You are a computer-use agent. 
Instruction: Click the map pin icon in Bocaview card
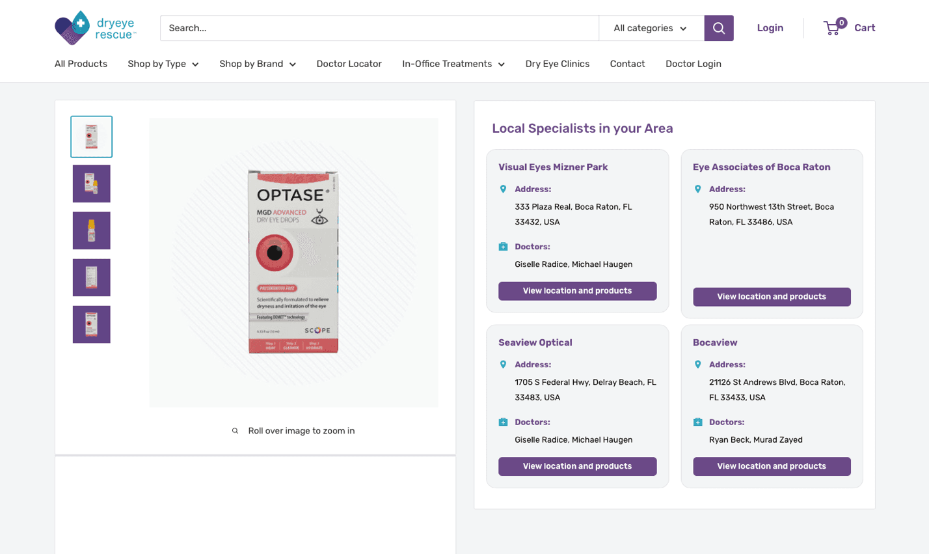click(x=697, y=365)
